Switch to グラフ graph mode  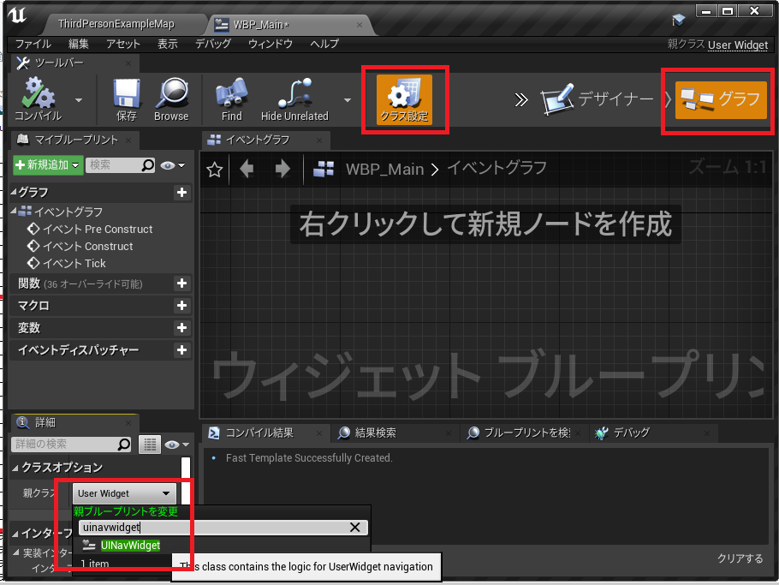721,99
